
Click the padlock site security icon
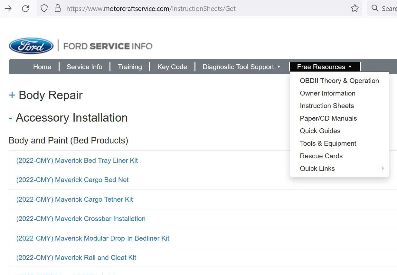pyautogui.click(x=58, y=8)
